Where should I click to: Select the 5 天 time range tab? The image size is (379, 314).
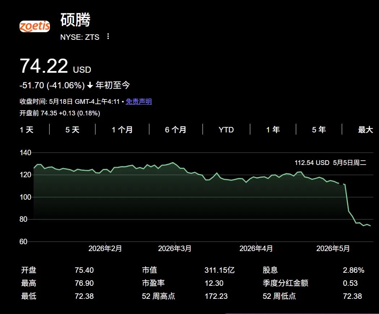coord(72,130)
